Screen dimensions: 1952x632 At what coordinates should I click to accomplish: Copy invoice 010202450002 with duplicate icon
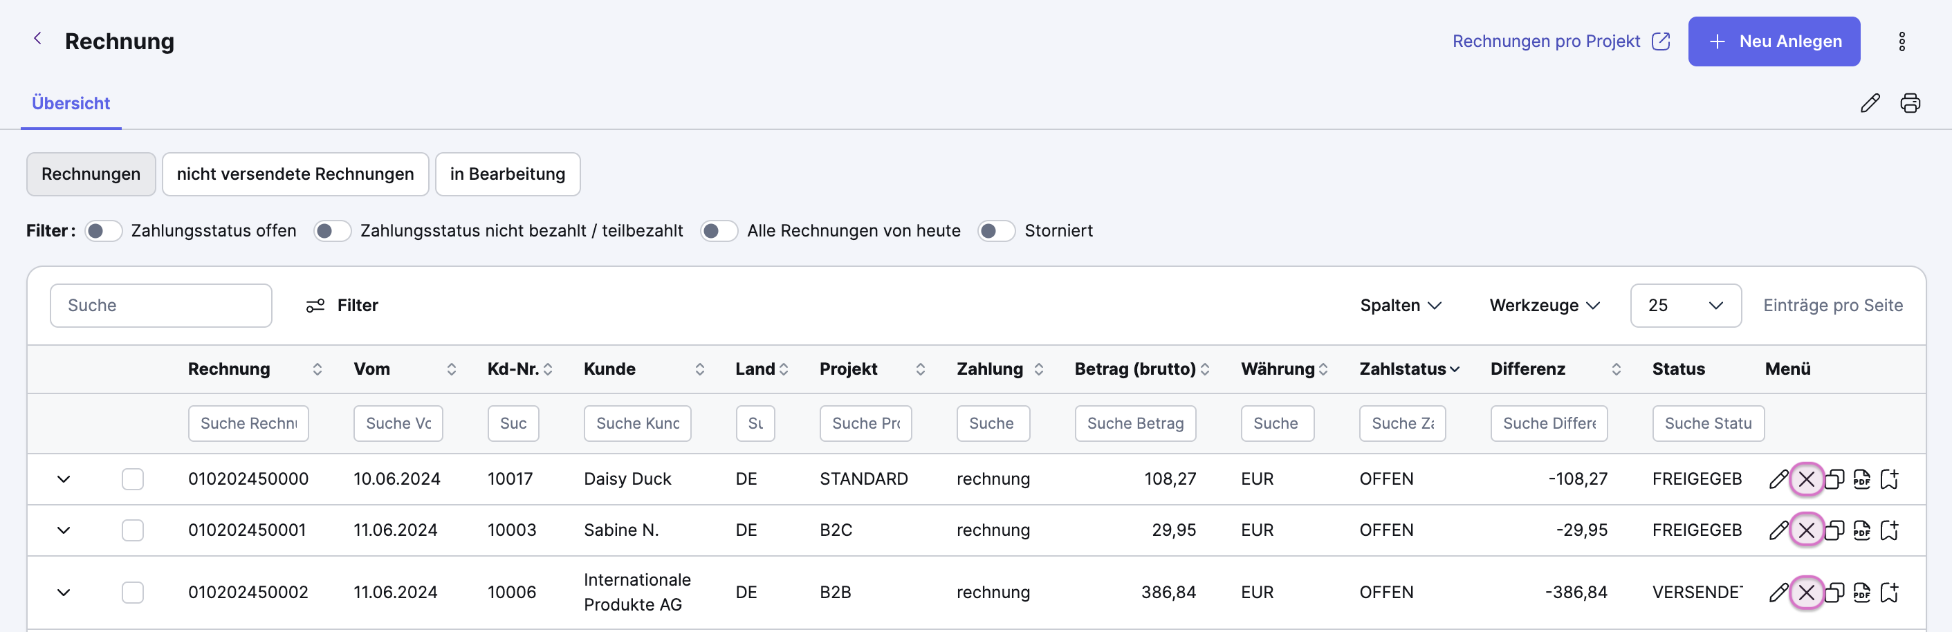[1834, 592]
